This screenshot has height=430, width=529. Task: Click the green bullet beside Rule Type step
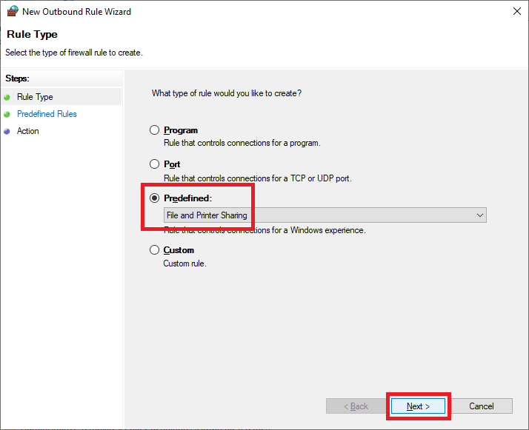pyautogui.click(x=7, y=97)
